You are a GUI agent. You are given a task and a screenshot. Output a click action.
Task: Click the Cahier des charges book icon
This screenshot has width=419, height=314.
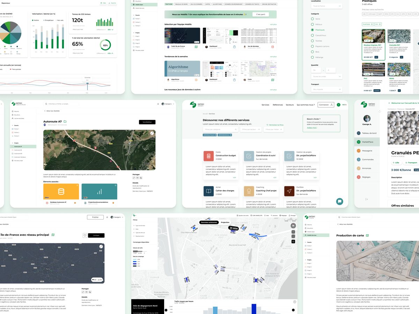pos(208,191)
